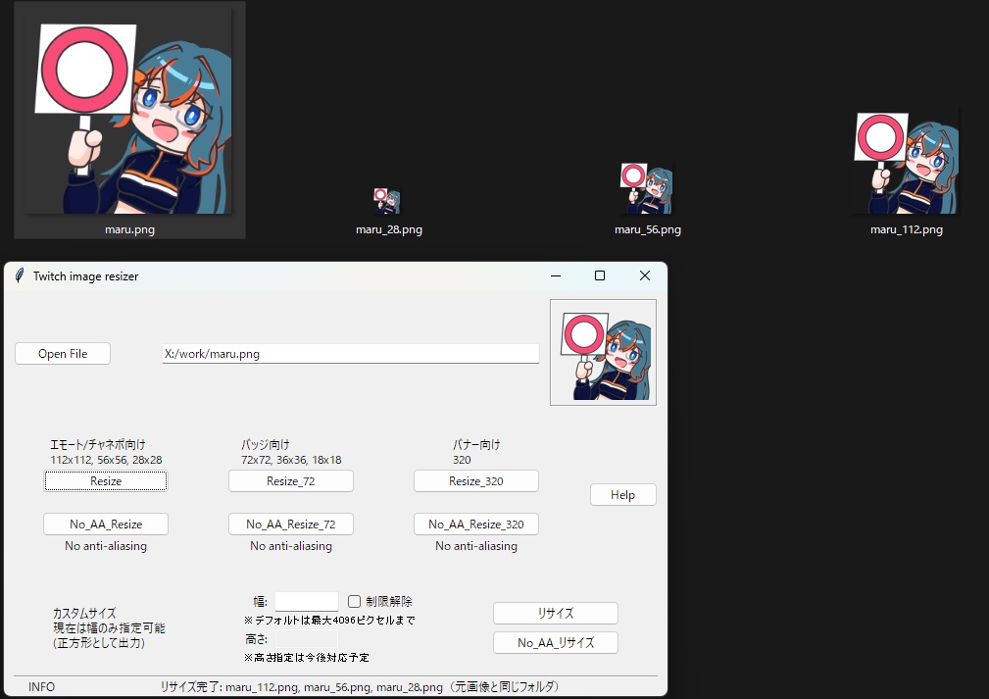Click the Resize_72 badge button
Image resolution: width=989 pixels, height=699 pixels.
[x=291, y=480]
